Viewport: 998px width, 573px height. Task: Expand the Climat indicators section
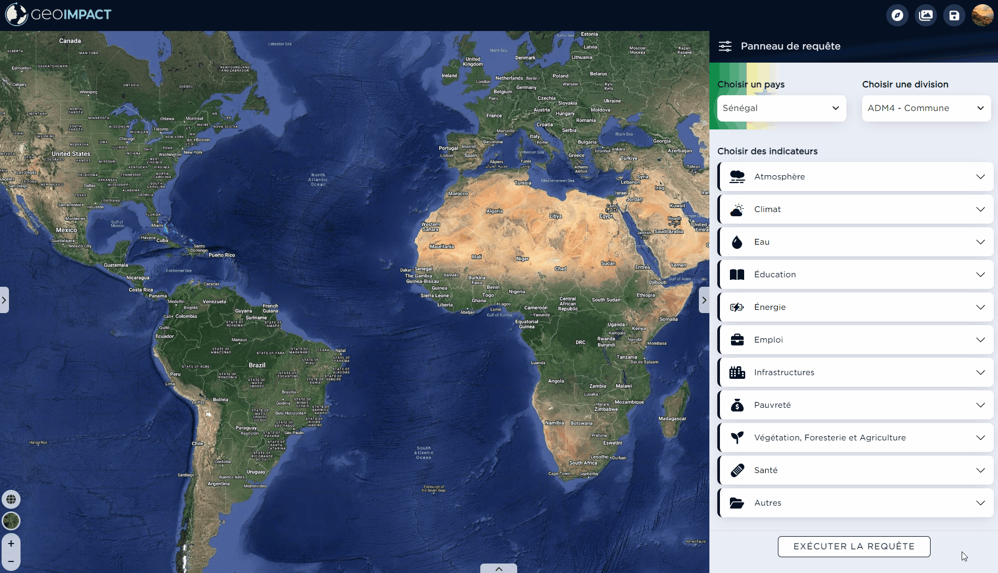(x=856, y=209)
